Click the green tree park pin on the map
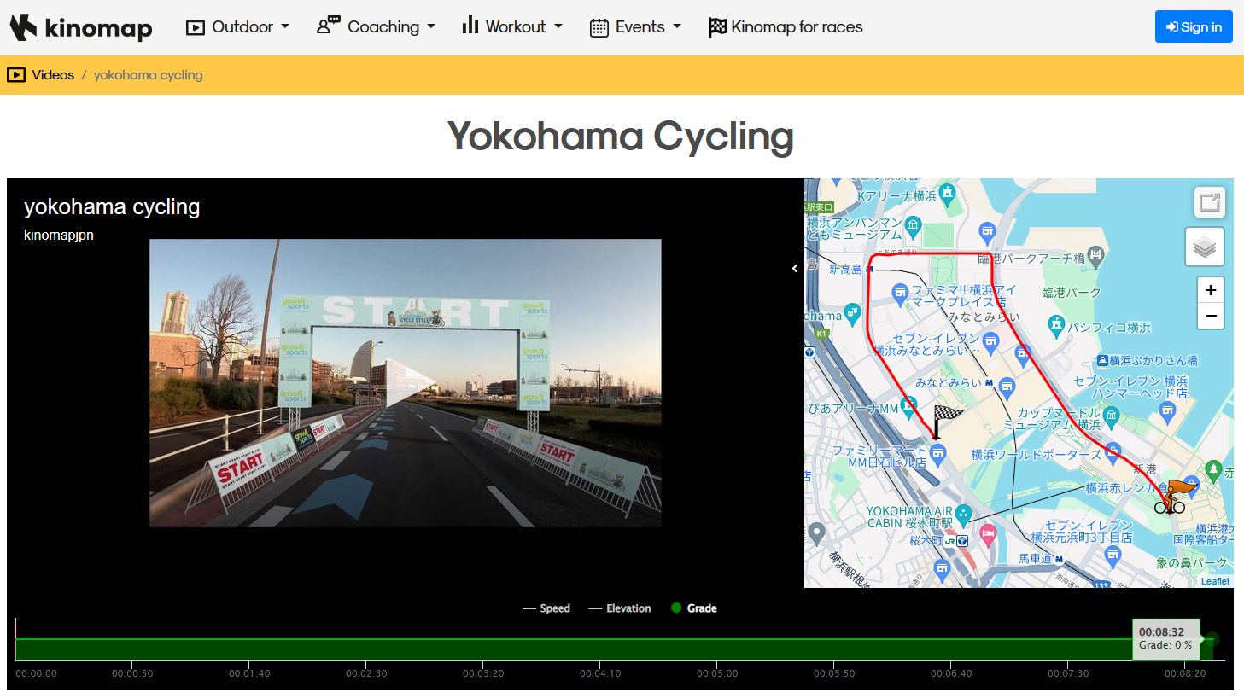The width and height of the screenshot is (1244, 698). click(x=1213, y=470)
